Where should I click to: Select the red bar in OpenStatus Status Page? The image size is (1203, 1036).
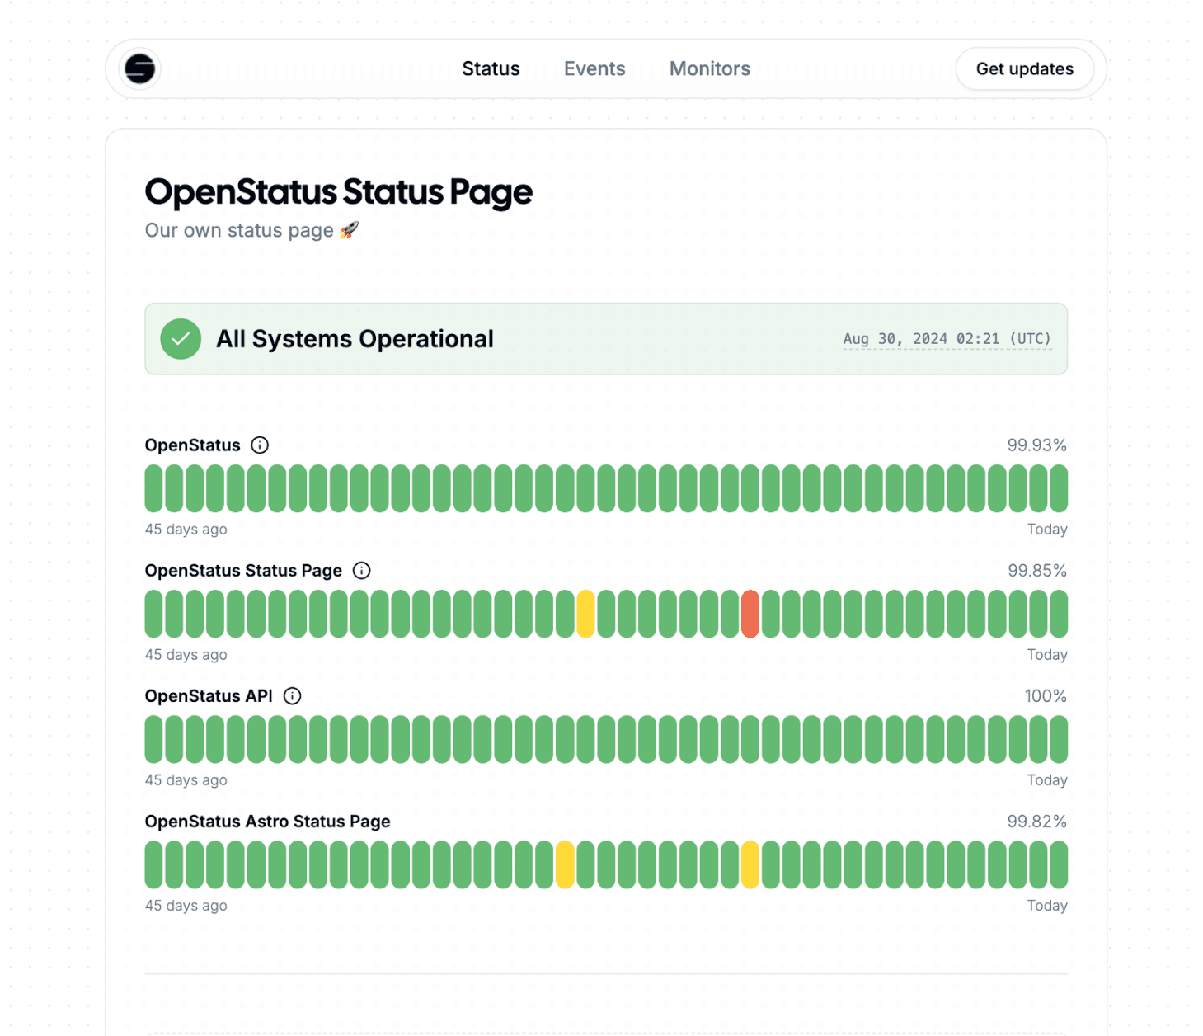click(x=750, y=614)
